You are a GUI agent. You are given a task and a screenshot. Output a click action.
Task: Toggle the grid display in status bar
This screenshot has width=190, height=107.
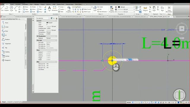(x=133, y=103)
